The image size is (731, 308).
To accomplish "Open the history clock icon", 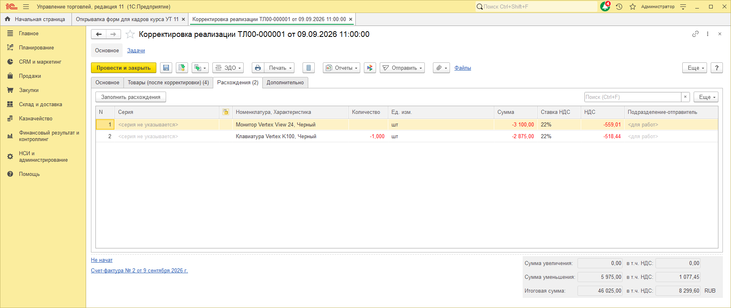I will click(619, 6).
